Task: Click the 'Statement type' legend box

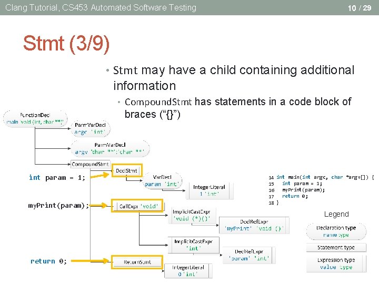Action: (336, 248)
